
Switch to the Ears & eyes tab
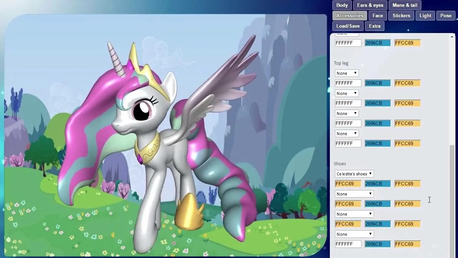pos(370,5)
